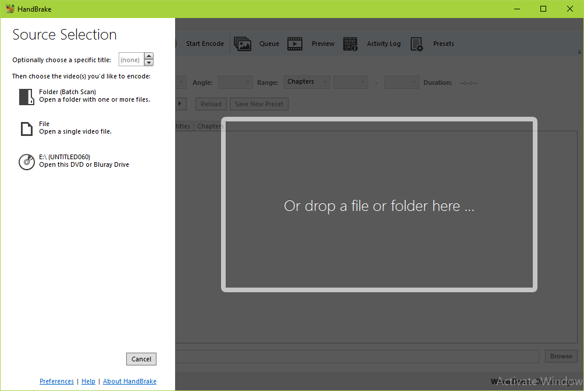Click Start Encode in the toolbar
The width and height of the screenshot is (584, 391).
pos(205,44)
